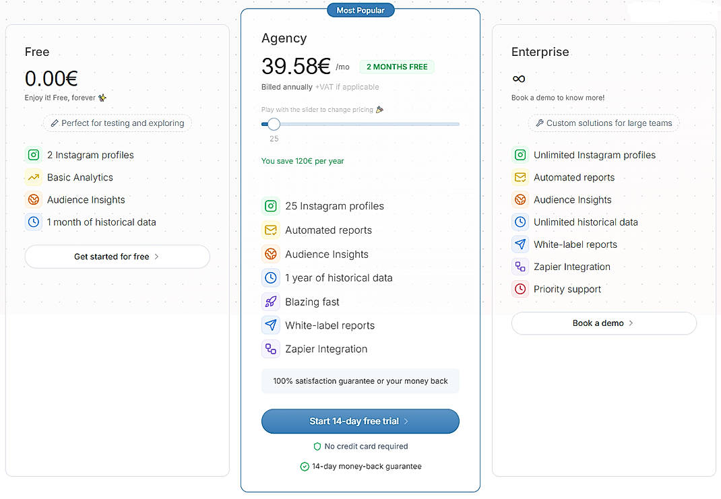This screenshot has width=721, height=499.
Task: Click the clock icon beside Unlimited historical data
Action: coord(520,222)
